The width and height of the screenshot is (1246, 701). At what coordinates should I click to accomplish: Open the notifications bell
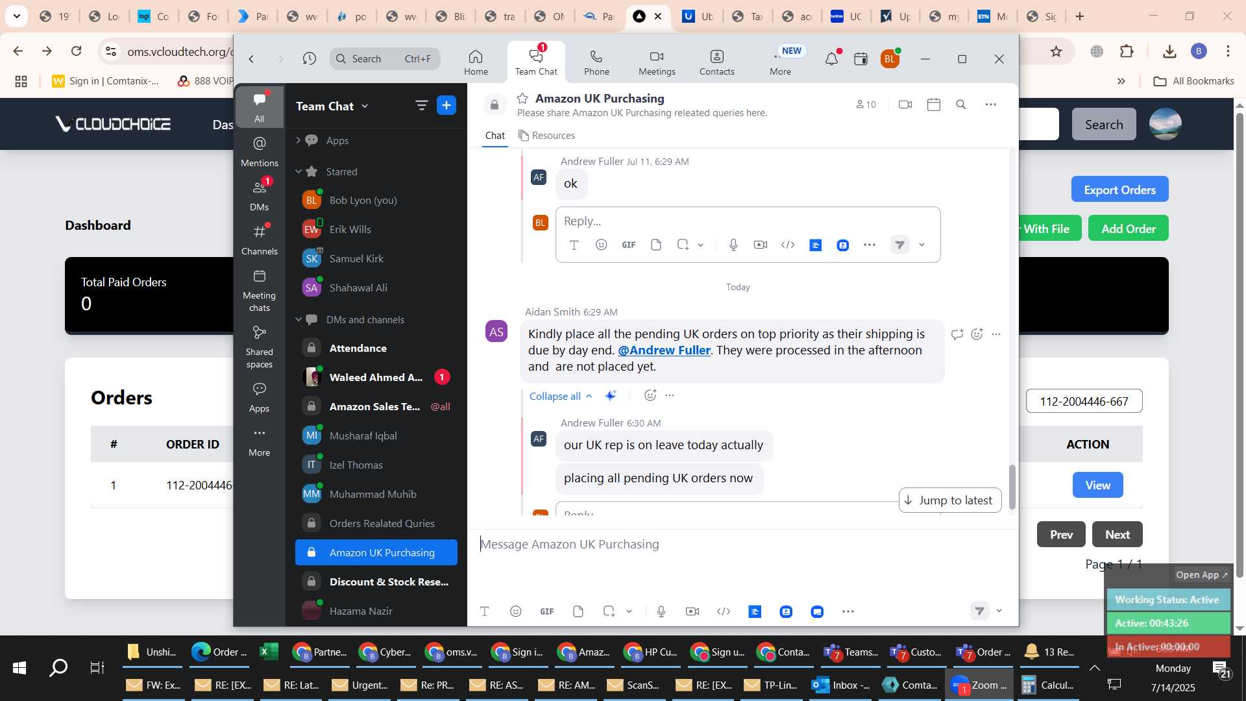click(x=831, y=59)
